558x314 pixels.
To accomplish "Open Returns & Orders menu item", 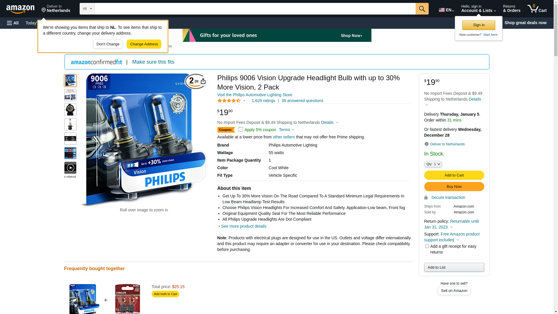I will pyautogui.click(x=512, y=9).
